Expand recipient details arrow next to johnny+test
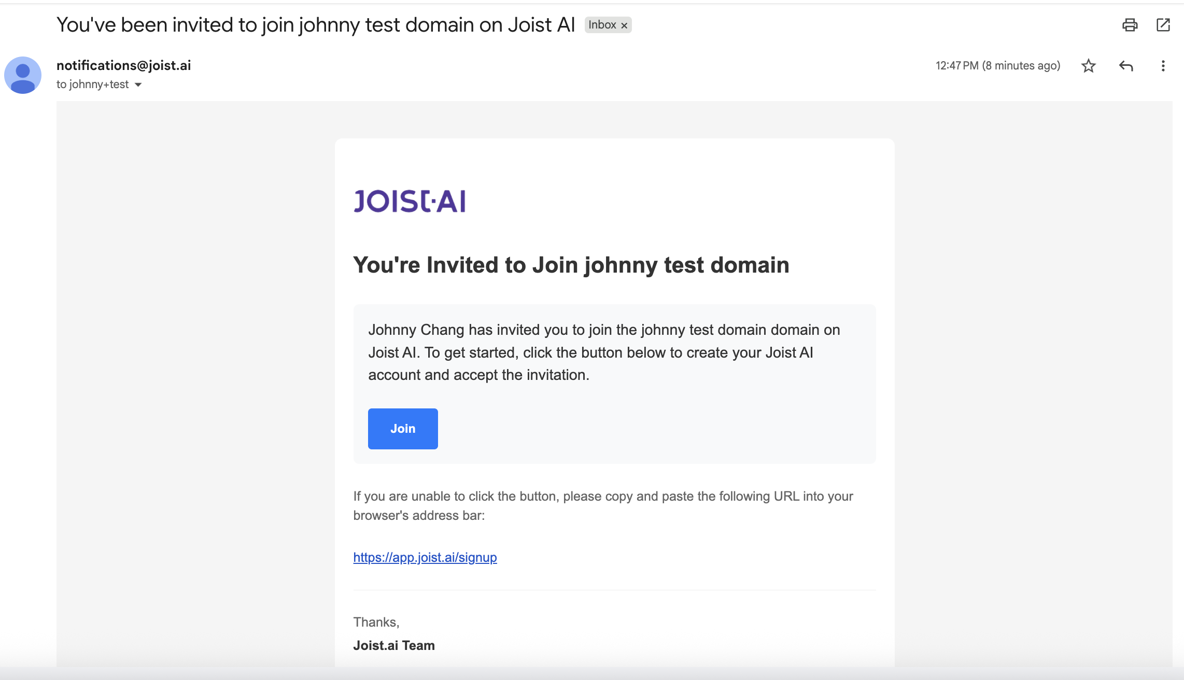 coord(138,84)
